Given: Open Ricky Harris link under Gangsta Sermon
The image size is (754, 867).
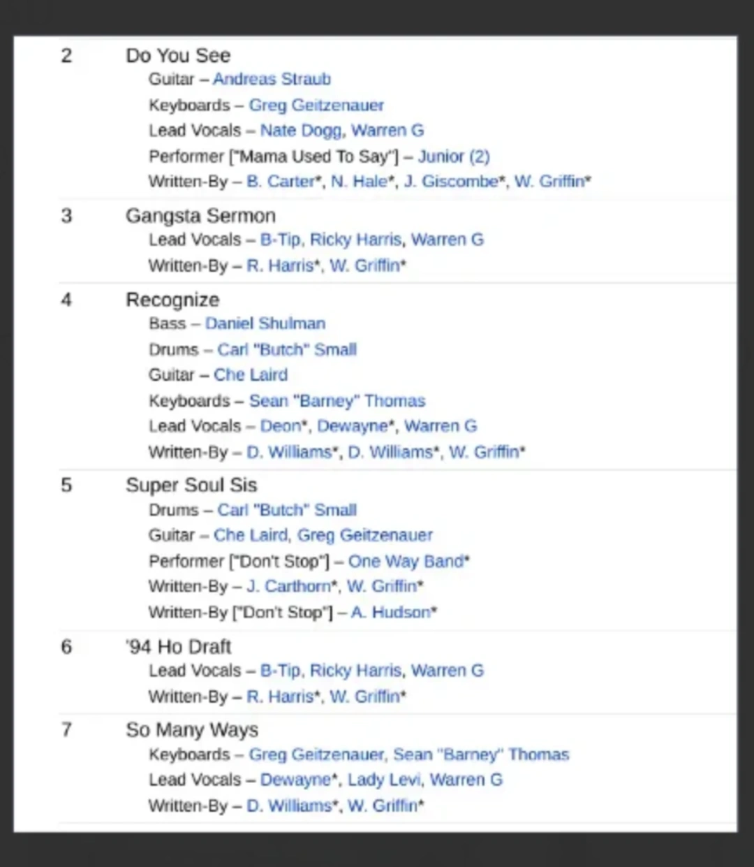Looking at the screenshot, I should coord(356,240).
